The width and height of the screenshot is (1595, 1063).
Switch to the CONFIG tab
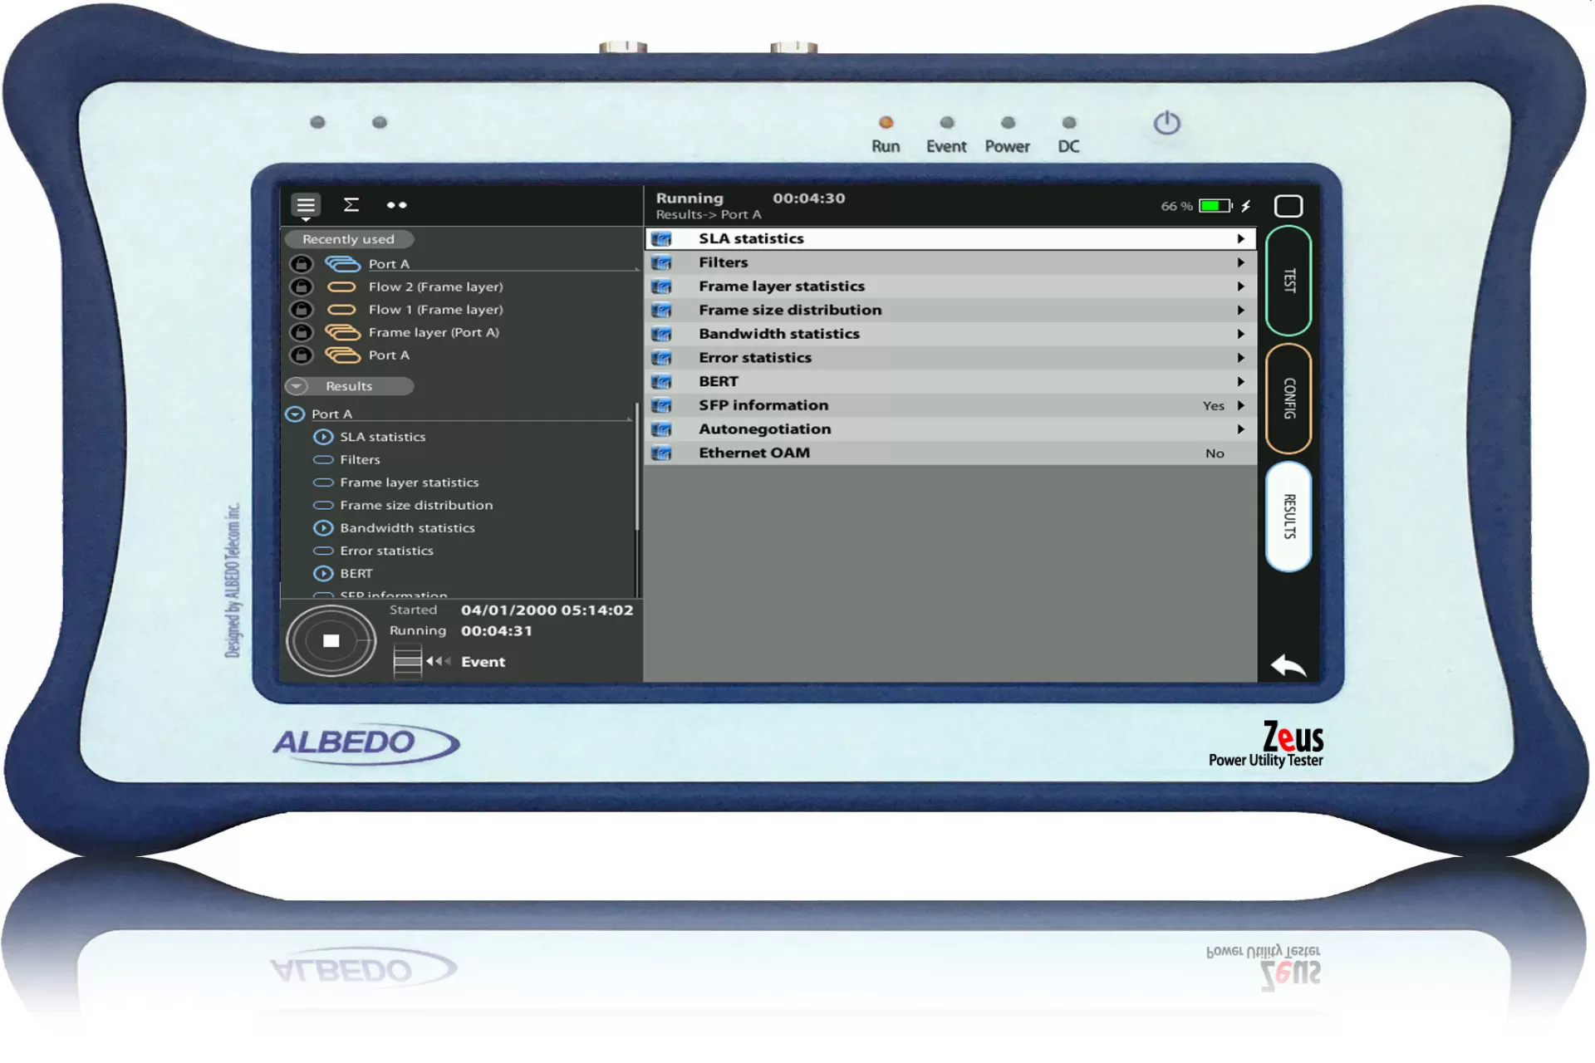tap(1288, 399)
